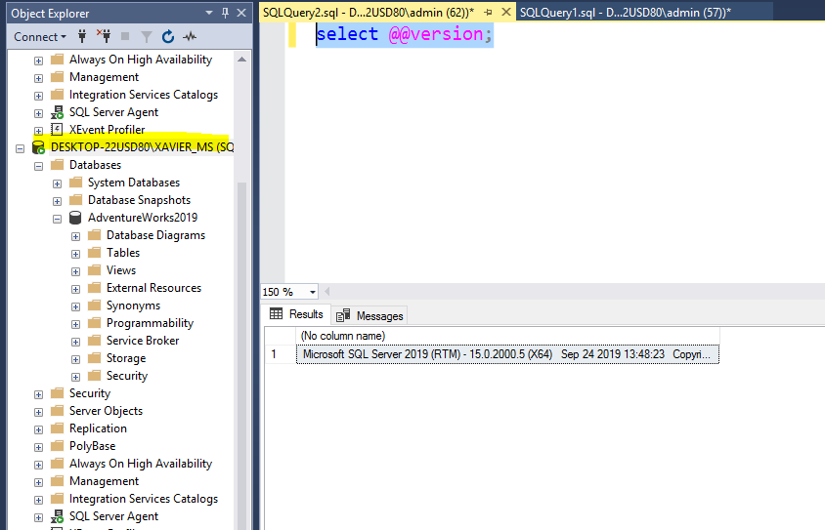Switch to the SQLQuery1.sql tab

click(x=626, y=12)
